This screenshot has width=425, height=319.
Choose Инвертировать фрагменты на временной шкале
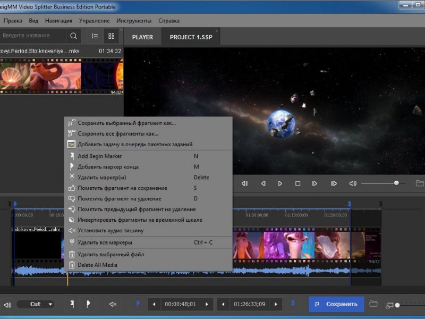[x=148, y=220]
